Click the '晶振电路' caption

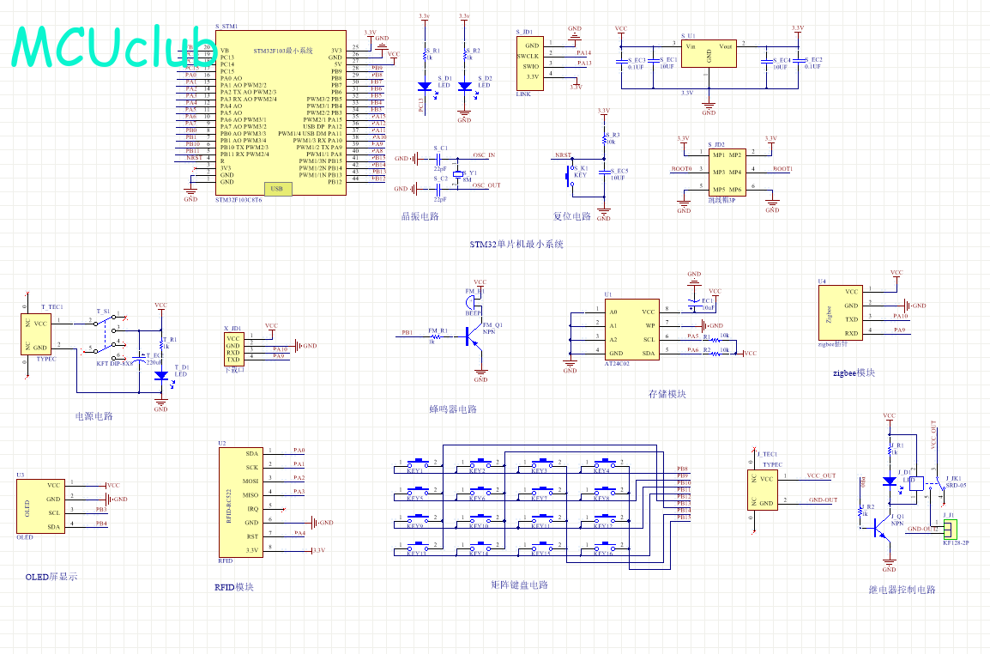tap(420, 216)
